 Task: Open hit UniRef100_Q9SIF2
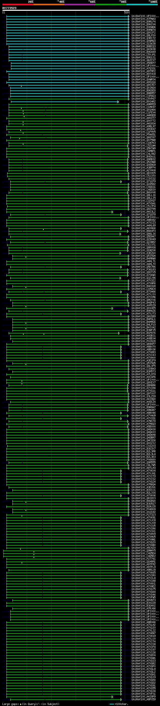(x=143, y=33)
